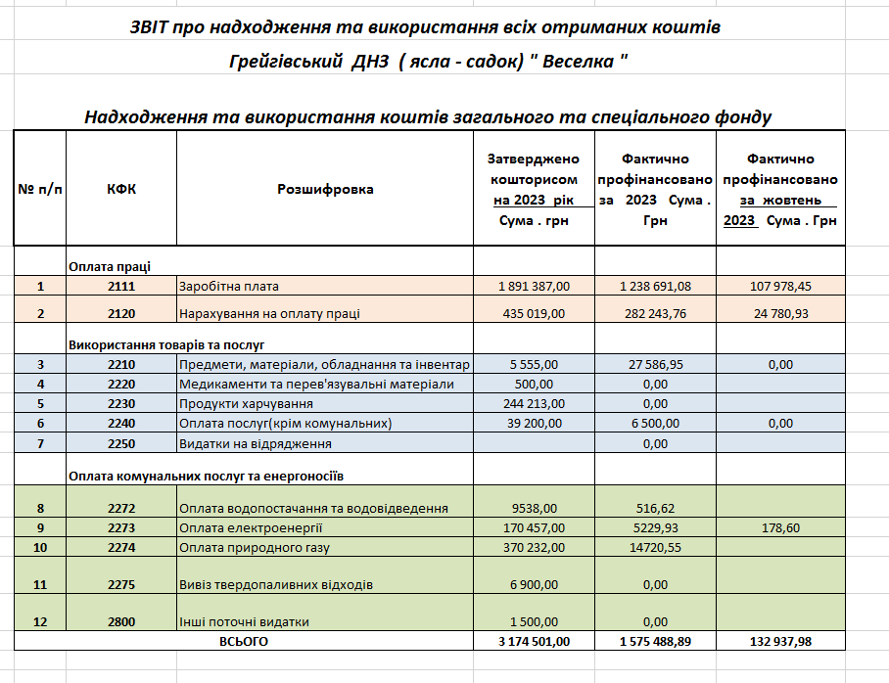
Task: Select value 27 586,95
Action: [x=655, y=364]
